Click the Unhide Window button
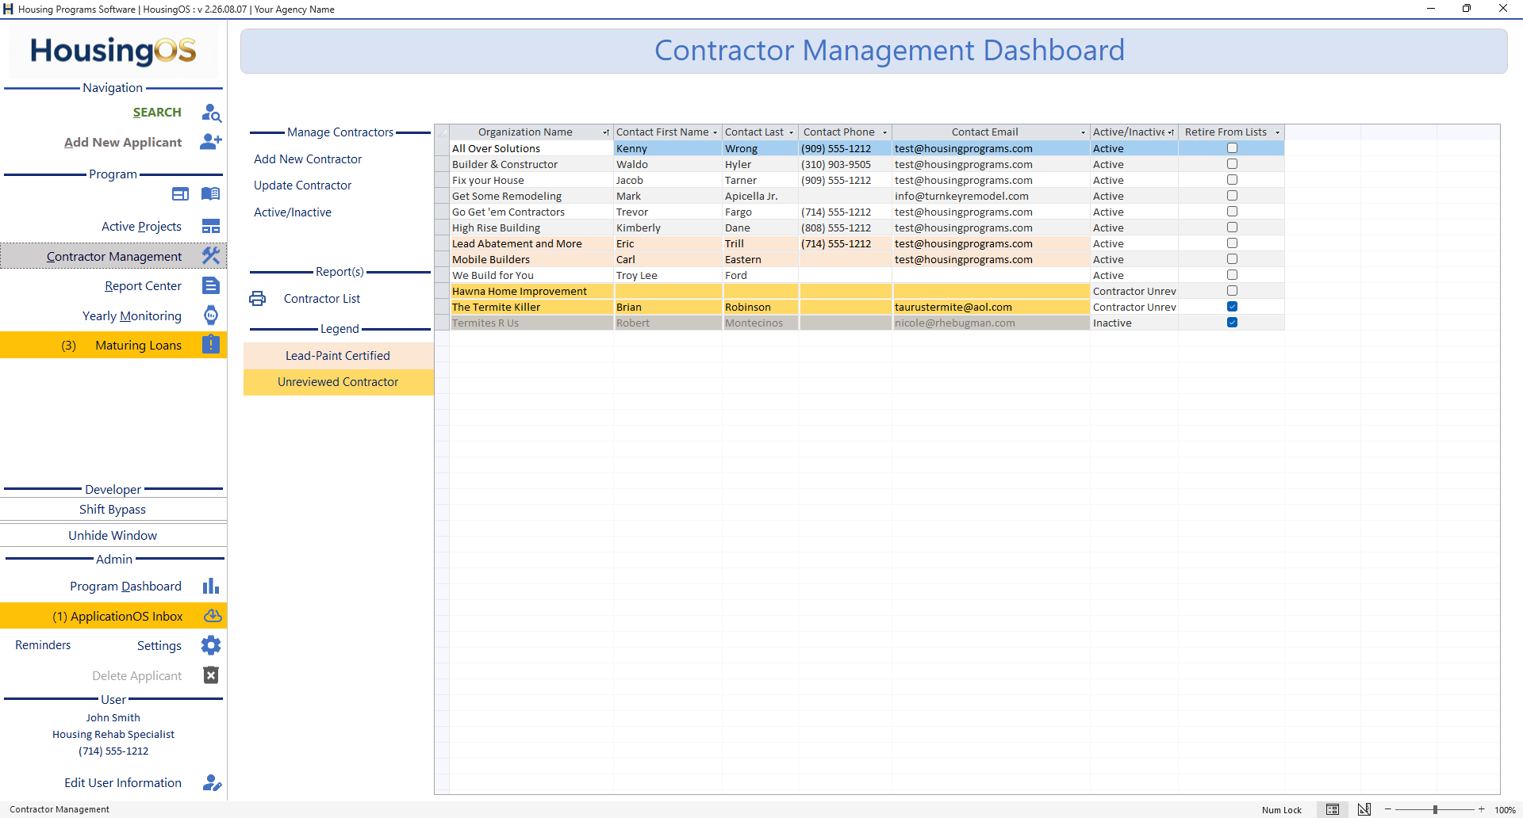This screenshot has height=818, width=1523. 113,536
